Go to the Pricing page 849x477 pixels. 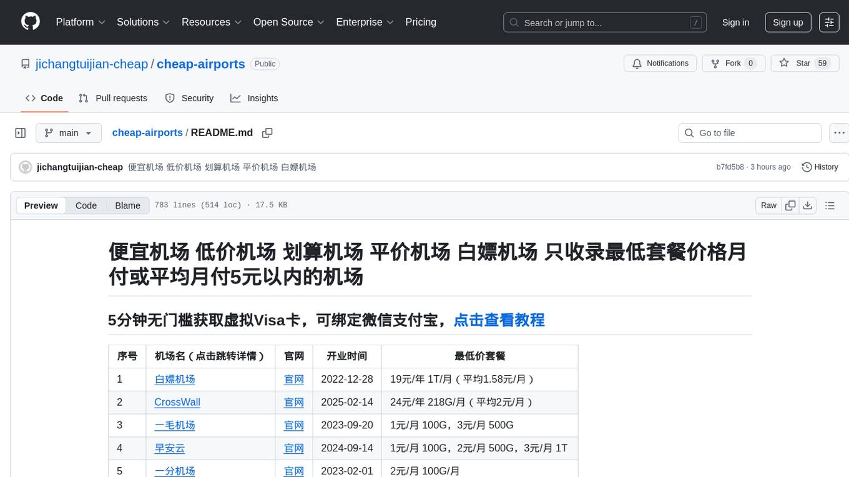pyautogui.click(x=421, y=22)
